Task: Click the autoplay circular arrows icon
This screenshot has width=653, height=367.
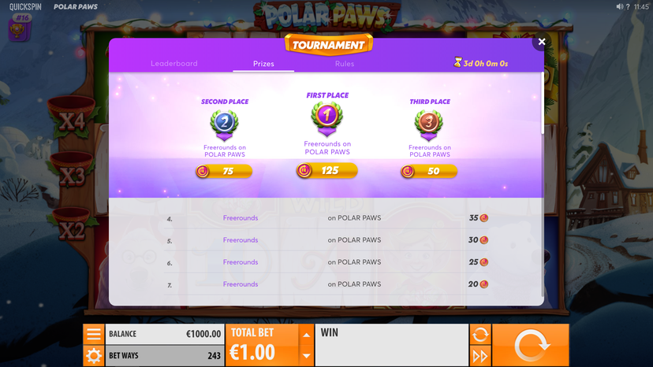Action: click(x=480, y=334)
